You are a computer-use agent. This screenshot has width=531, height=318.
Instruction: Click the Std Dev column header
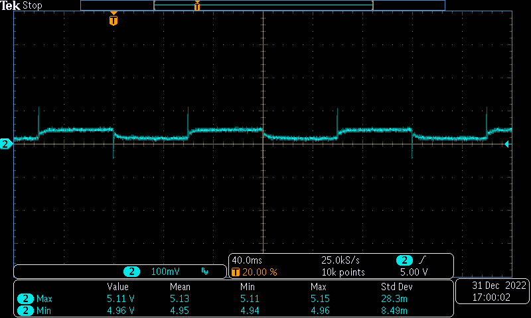395,287
